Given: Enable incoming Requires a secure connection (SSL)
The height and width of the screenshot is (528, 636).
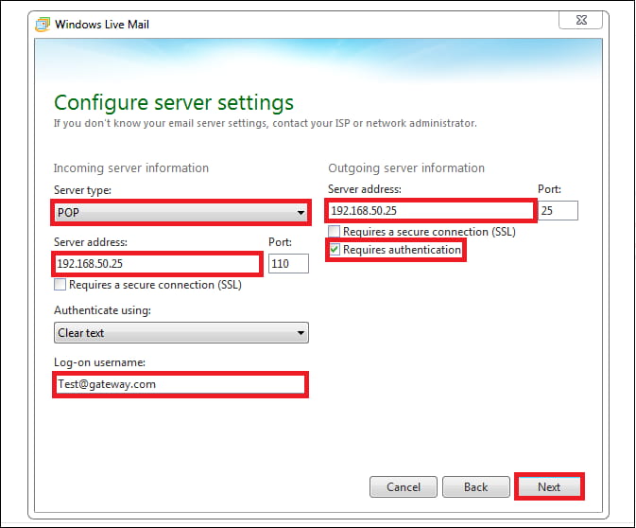Looking at the screenshot, I should [60, 285].
